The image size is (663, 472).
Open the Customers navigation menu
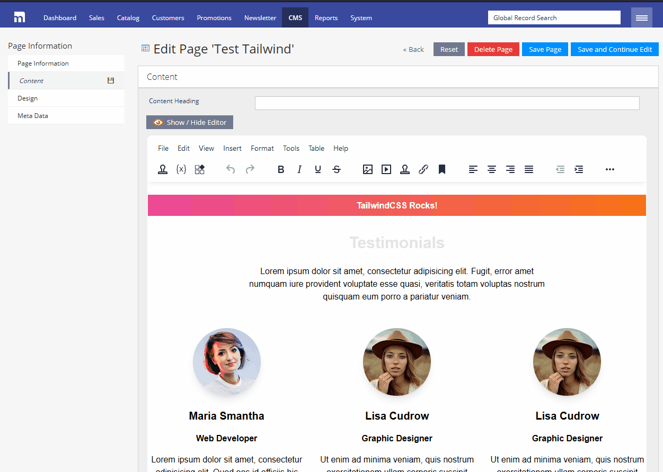pos(168,17)
